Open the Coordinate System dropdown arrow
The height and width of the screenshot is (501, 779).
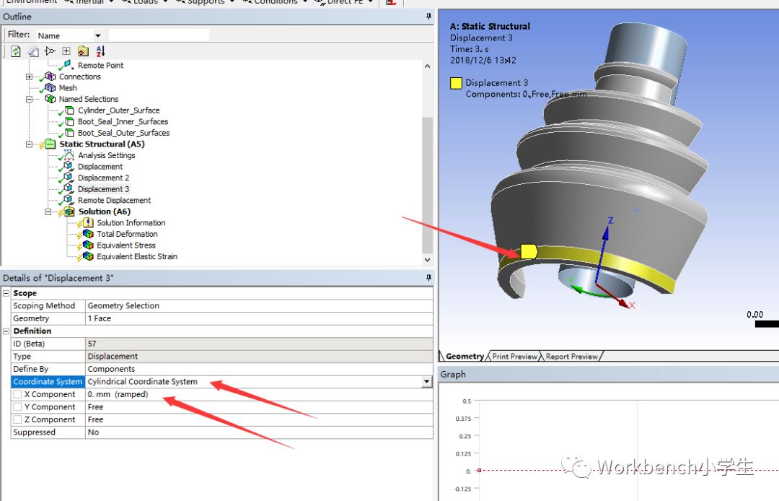(x=427, y=382)
